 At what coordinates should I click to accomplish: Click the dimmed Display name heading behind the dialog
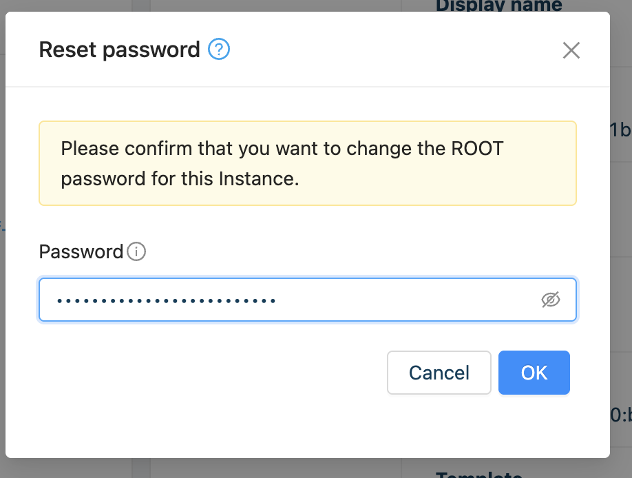[x=499, y=6]
